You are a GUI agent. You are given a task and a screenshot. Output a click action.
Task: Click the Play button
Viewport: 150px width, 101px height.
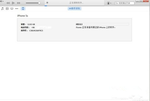click(13, 3)
